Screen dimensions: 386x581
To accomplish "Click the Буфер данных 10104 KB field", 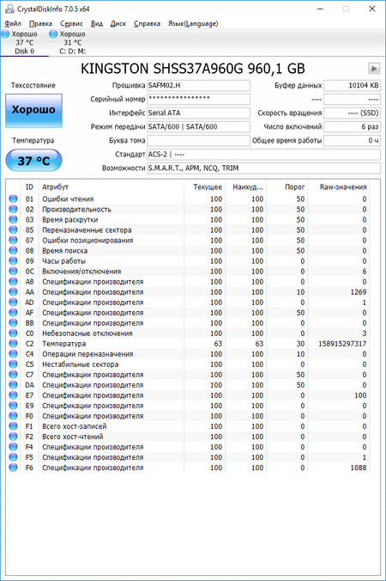I will point(352,85).
